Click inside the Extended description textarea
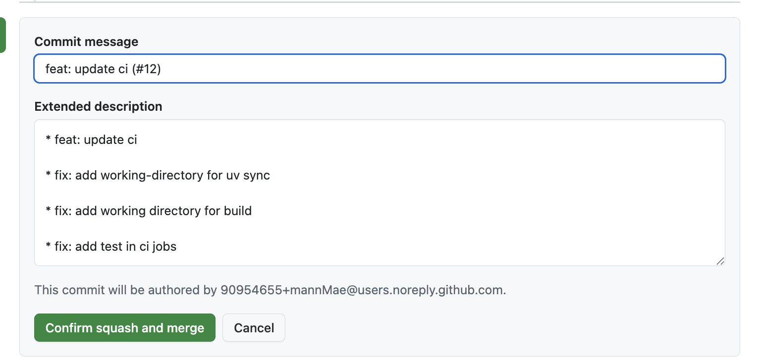 [380, 192]
